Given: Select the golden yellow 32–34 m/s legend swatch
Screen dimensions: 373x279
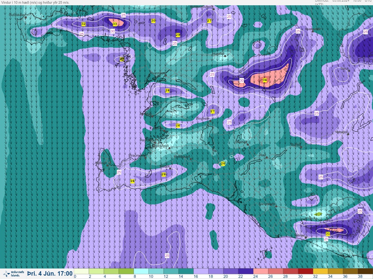Looking at the screenshot, I should click(x=320, y=272).
